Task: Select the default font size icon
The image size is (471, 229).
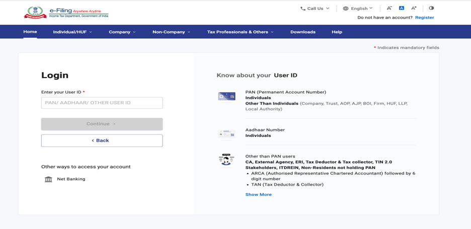Action: (402, 8)
